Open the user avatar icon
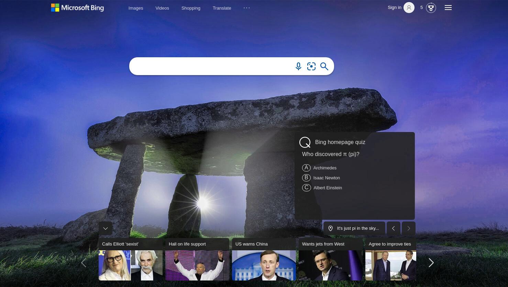The image size is (508, 287). [409, 8]
